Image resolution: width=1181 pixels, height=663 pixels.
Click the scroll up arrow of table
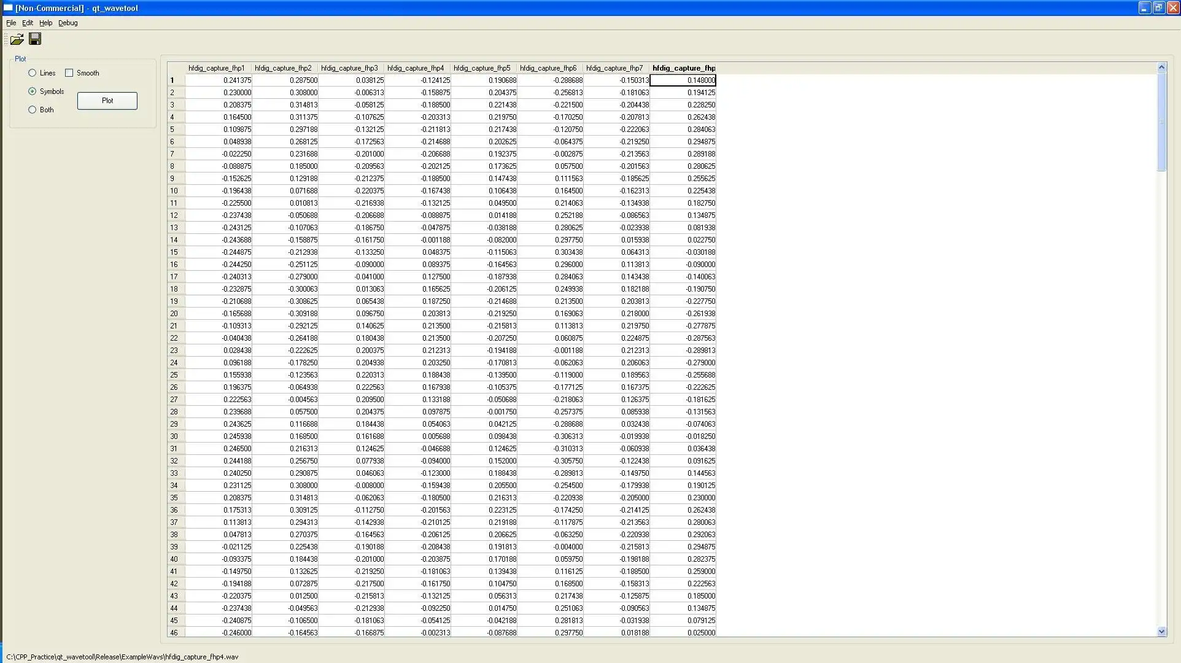pyautogui.click(x=1161, y=68)
